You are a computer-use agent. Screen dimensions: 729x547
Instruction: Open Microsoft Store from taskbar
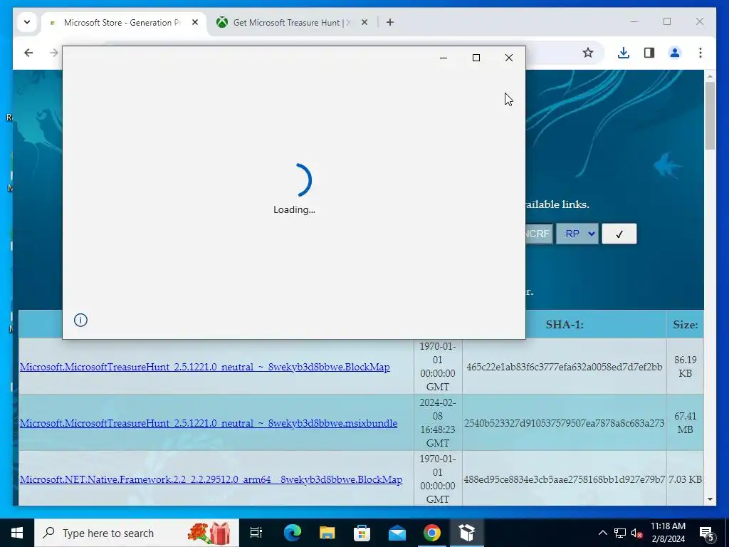(x=362, y=533)
